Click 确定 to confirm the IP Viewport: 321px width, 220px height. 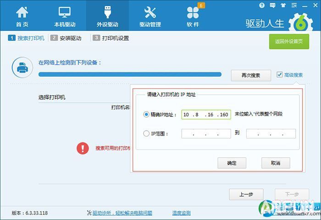[x=232, y=163]
